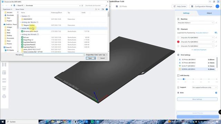Click the Windows taskbar Suchen search box
The height and width of the screenshot is (124, 221).
22,122
